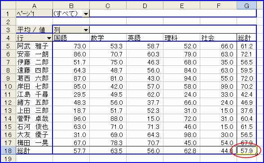Select the name cell 安斎 一朗

[x=34, y=54]
